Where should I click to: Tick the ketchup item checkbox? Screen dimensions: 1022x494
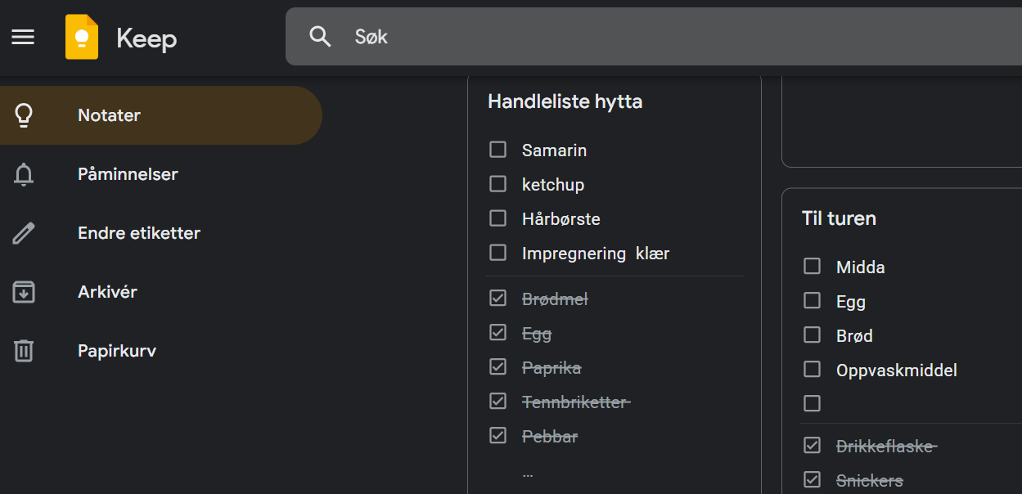click(x=497, y=184)
